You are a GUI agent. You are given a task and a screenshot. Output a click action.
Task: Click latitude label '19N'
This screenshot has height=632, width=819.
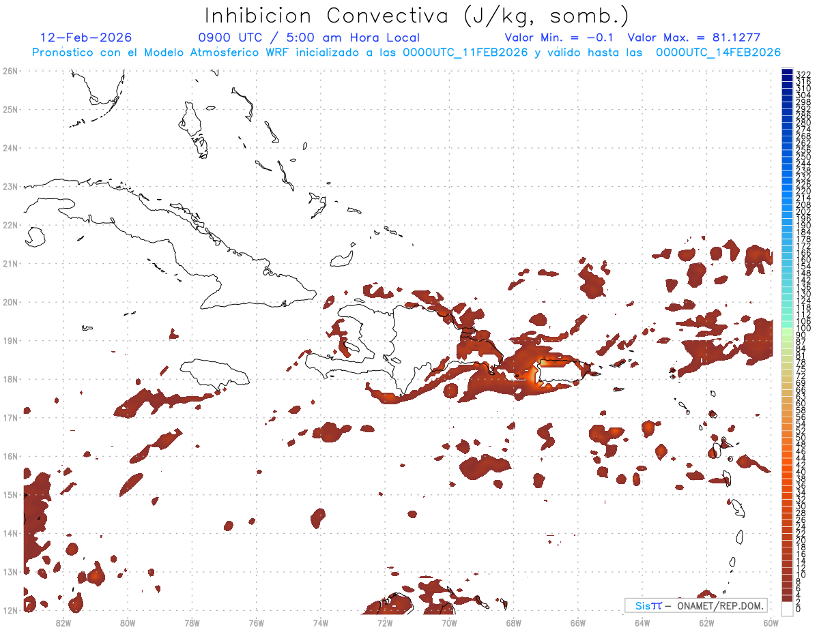tap(10, 340)
